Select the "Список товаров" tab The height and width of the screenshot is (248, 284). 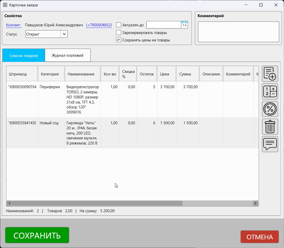(x=24, y=55)
